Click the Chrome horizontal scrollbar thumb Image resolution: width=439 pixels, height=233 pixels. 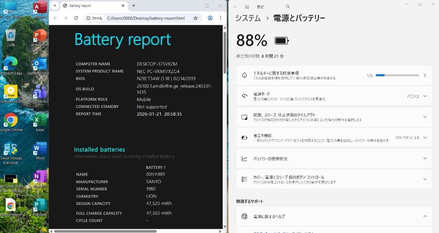(105, 231)
